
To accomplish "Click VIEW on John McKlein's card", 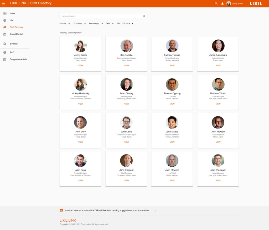I will point(218,142).
